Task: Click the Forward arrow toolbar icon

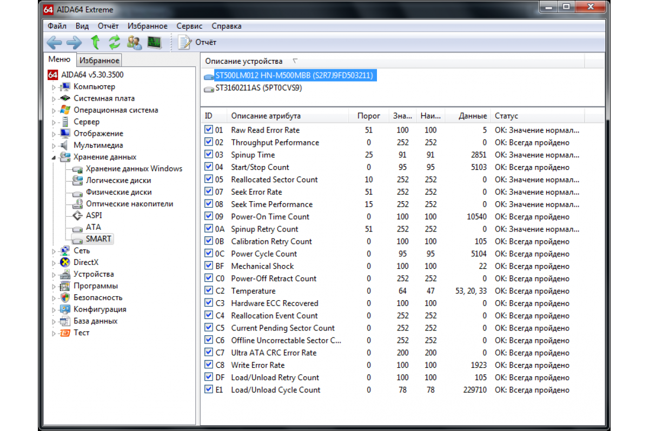Action: click(x=74, y=42)
